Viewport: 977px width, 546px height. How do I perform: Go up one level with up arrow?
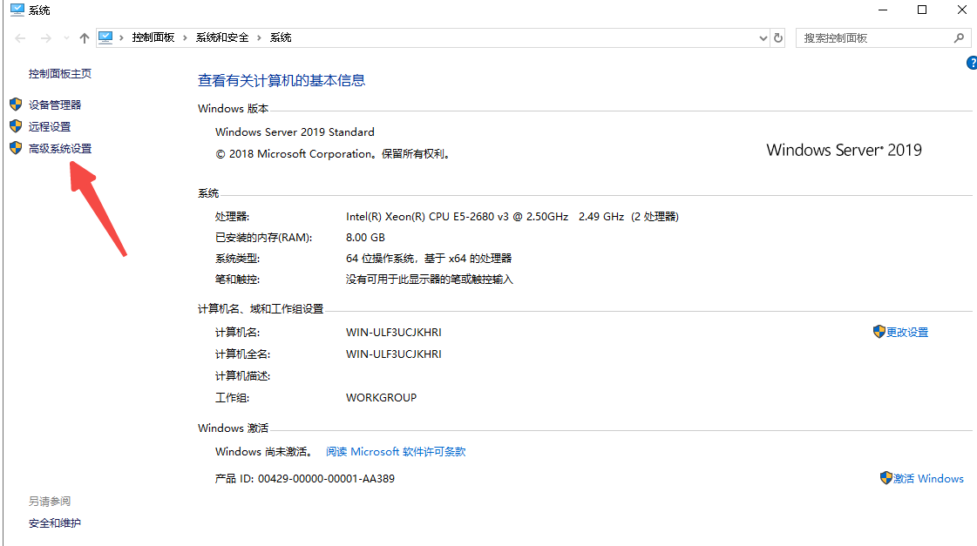pyautogui.click(x=85, y=38)
